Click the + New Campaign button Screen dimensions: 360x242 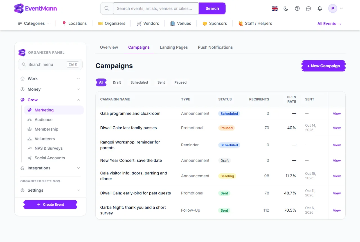click(x=324, y=66)
